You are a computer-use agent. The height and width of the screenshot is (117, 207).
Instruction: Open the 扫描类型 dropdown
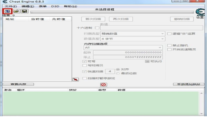(133, 34)
